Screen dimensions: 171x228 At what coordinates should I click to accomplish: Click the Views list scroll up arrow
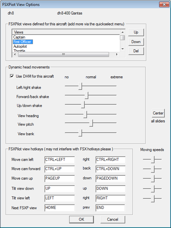[x=123, y=32]
